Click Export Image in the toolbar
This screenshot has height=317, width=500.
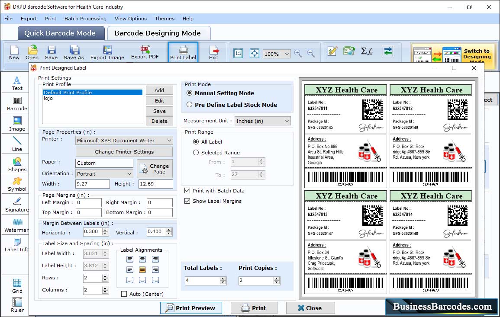(107, 53)
